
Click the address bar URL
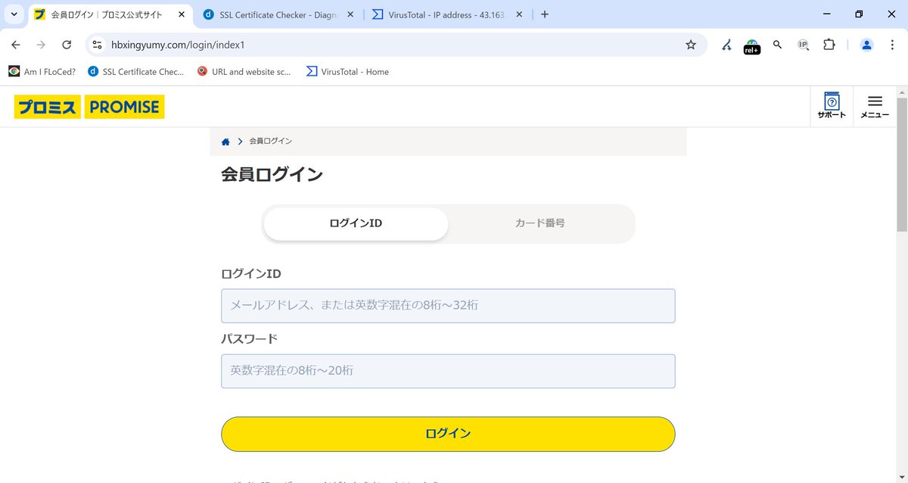pyautogui.click(x=178, y=45)
